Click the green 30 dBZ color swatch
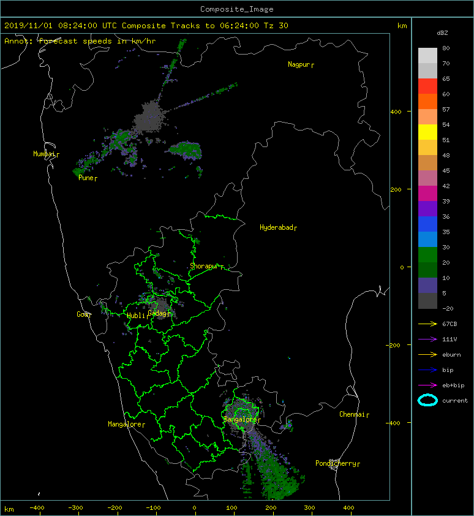Image resolution: width=474 pixels, height=516 pixels. click(427, 254)
